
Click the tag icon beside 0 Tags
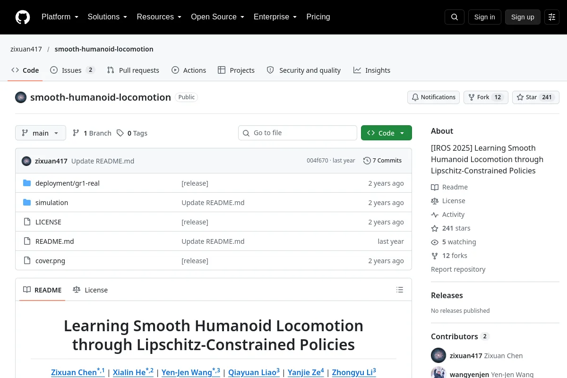(x=120, y=133)
